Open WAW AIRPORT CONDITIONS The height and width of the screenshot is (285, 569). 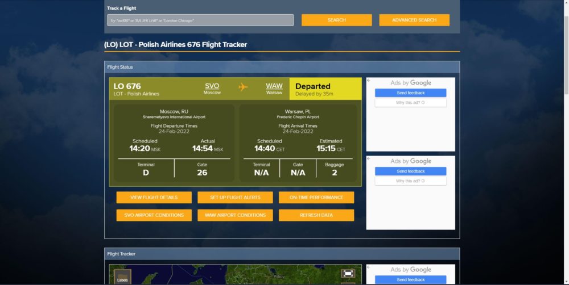coord(235,215)
